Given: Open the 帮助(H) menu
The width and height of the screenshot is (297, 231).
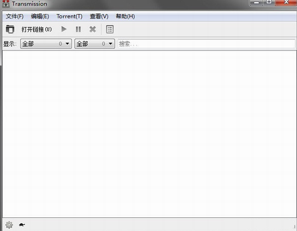Looking at the screenshot, I should click(x=125, y=17).
